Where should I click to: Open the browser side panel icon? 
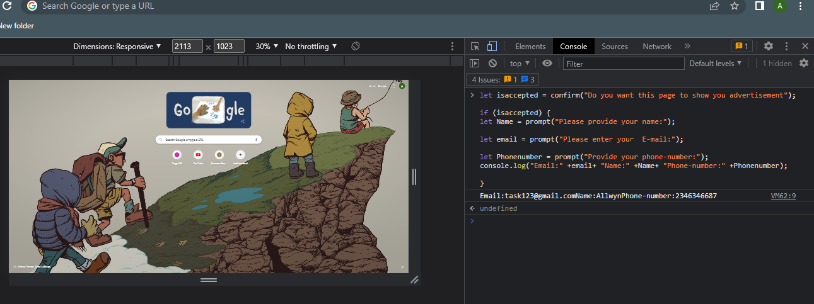(x=760, y=6)
